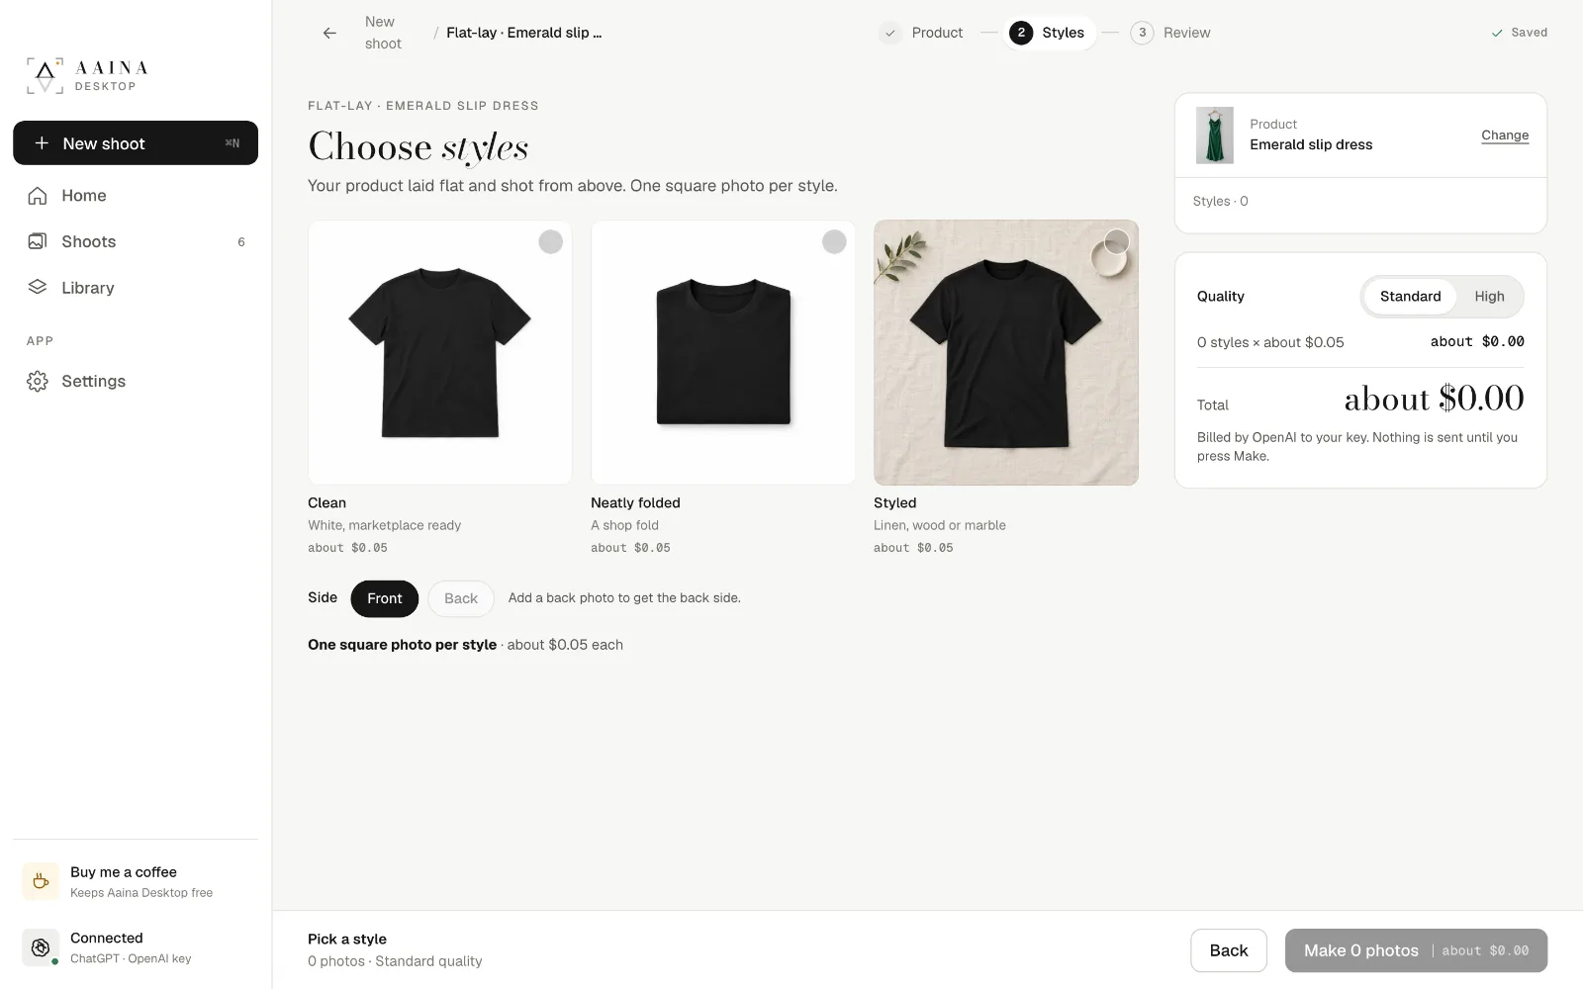This screenshot has width=1583, height=989.
Task: Click the Connected OpenAI key icon
Action: click(41, 947)
